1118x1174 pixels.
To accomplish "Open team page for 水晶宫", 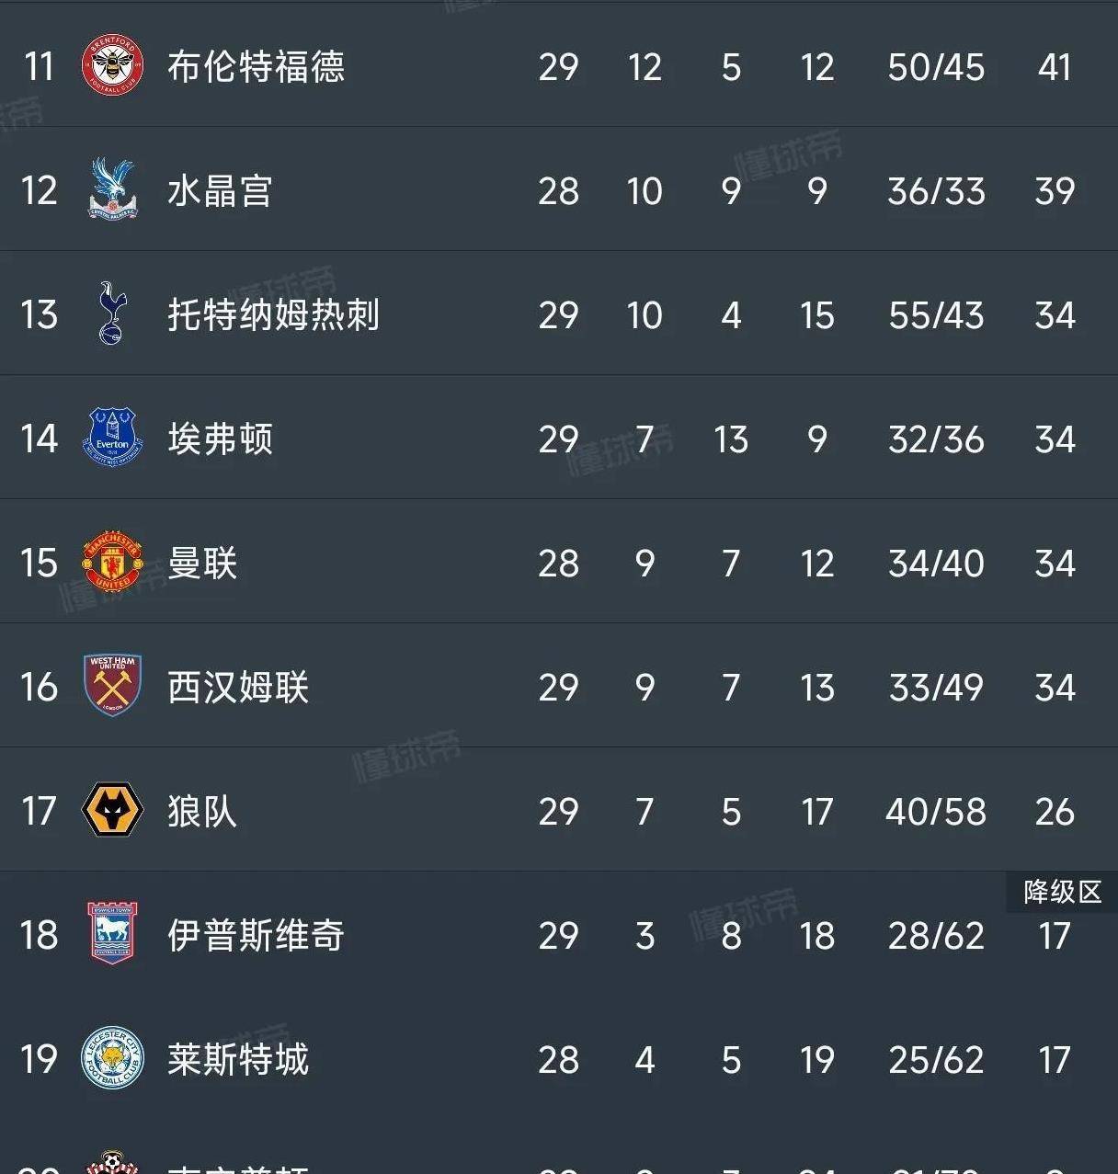I will [220, 191].
